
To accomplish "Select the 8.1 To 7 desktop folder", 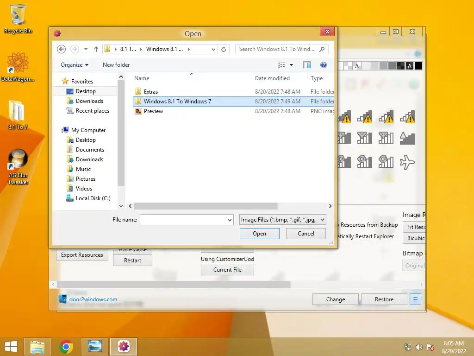I will [x=18, y=115].
